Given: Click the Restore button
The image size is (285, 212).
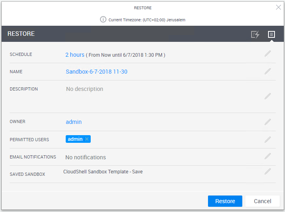Looking at the screenshot, I should pyautogui.click(x=225, y=201).
